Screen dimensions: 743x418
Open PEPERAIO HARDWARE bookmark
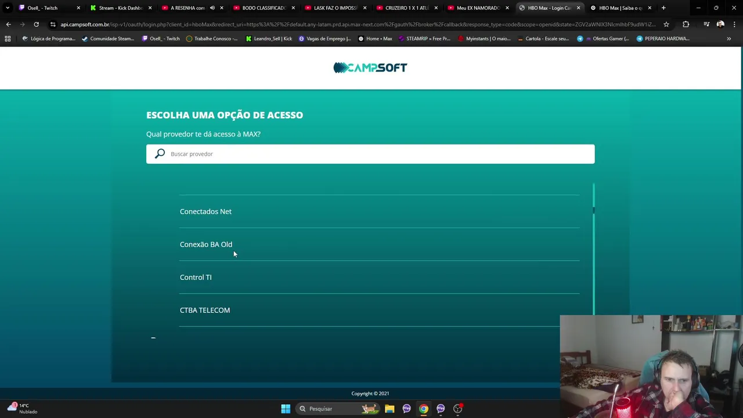(x=663, y=38)
